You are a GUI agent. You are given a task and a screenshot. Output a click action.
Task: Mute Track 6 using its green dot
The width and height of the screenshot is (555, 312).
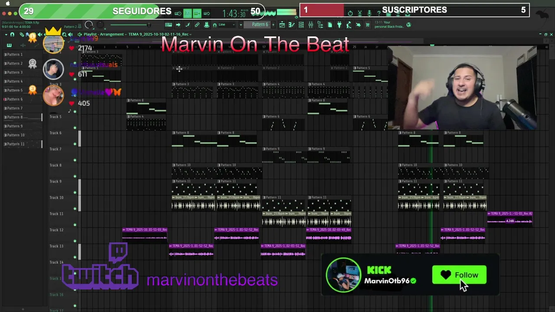coord(75,144)
